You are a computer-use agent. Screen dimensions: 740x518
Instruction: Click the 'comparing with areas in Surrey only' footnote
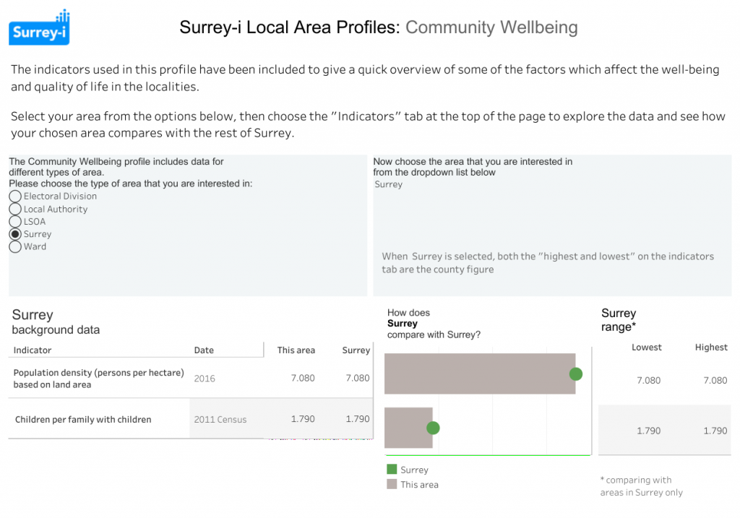[642, 486]
